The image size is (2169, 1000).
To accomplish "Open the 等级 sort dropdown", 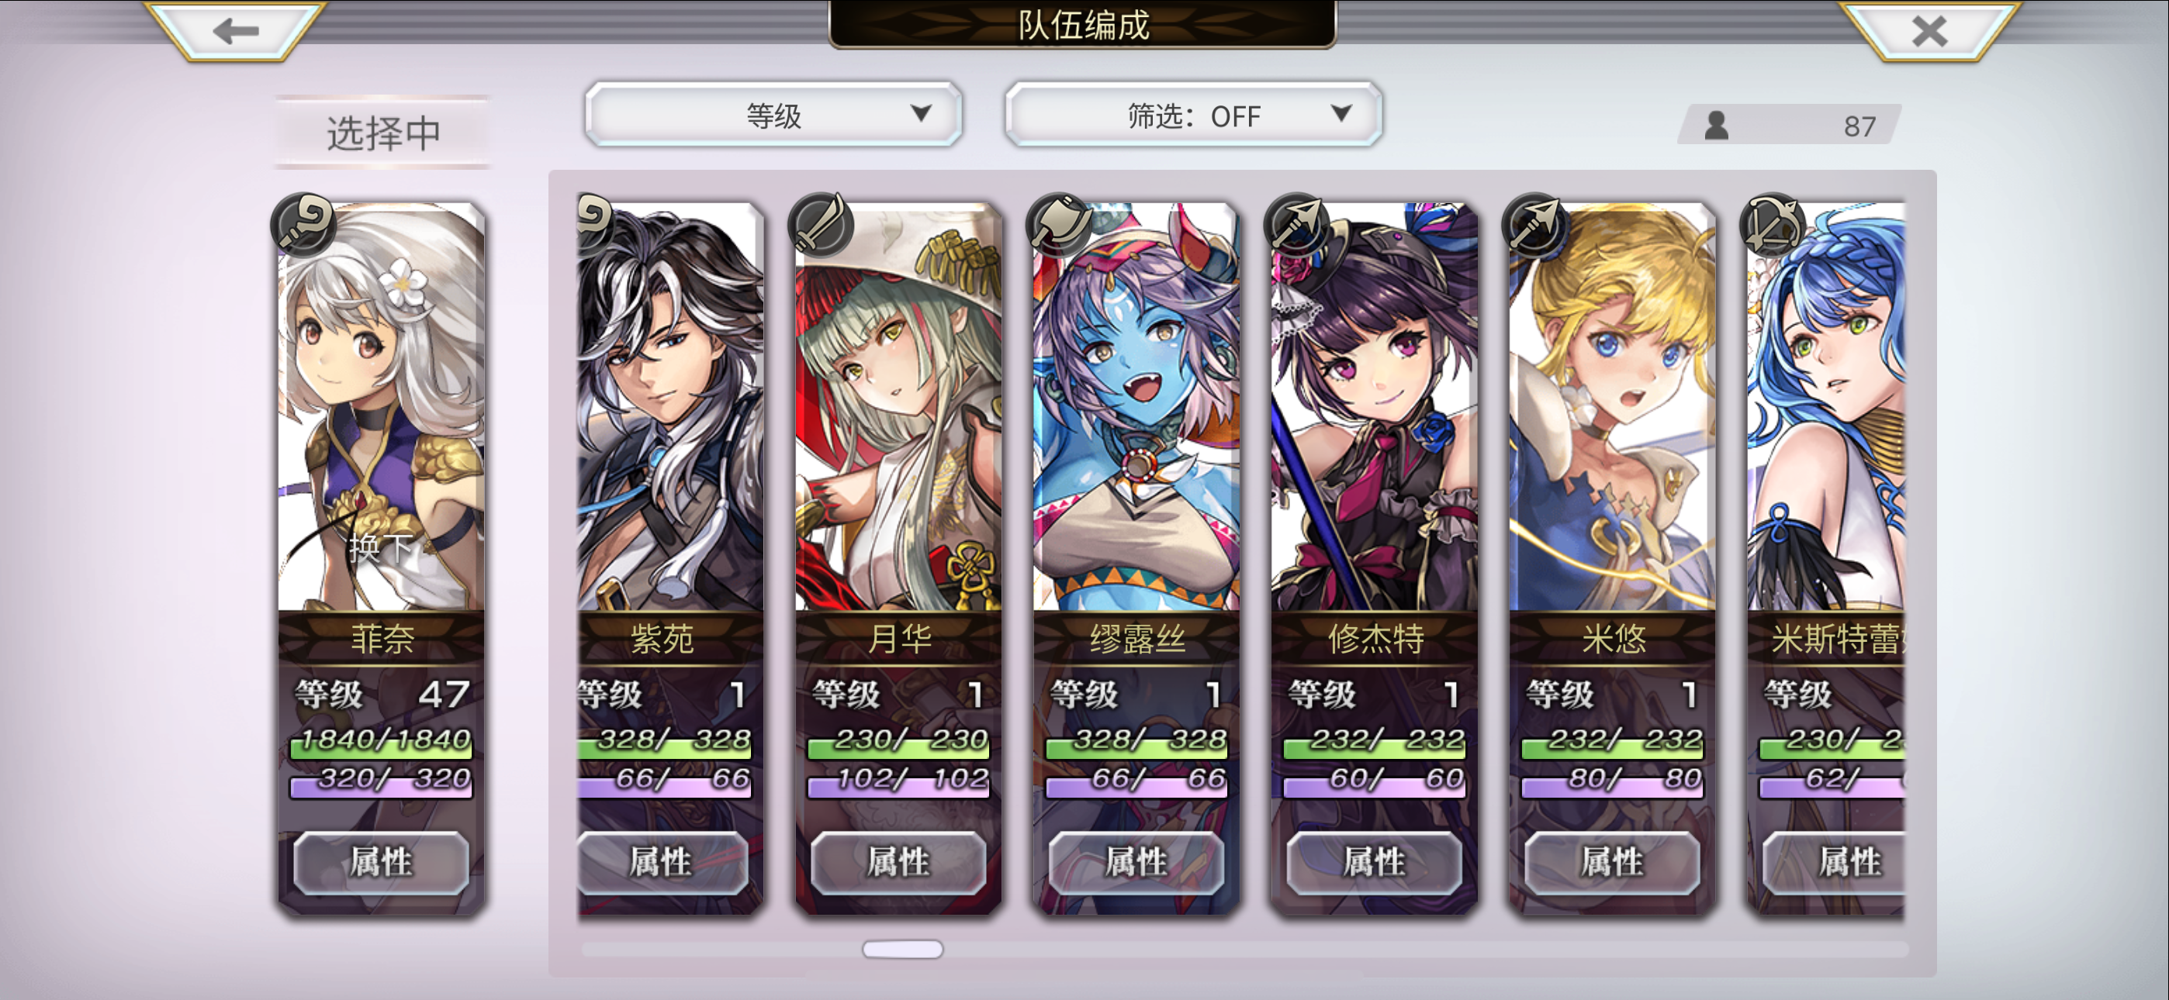I will pyautogui.click(x=773, y=115).
